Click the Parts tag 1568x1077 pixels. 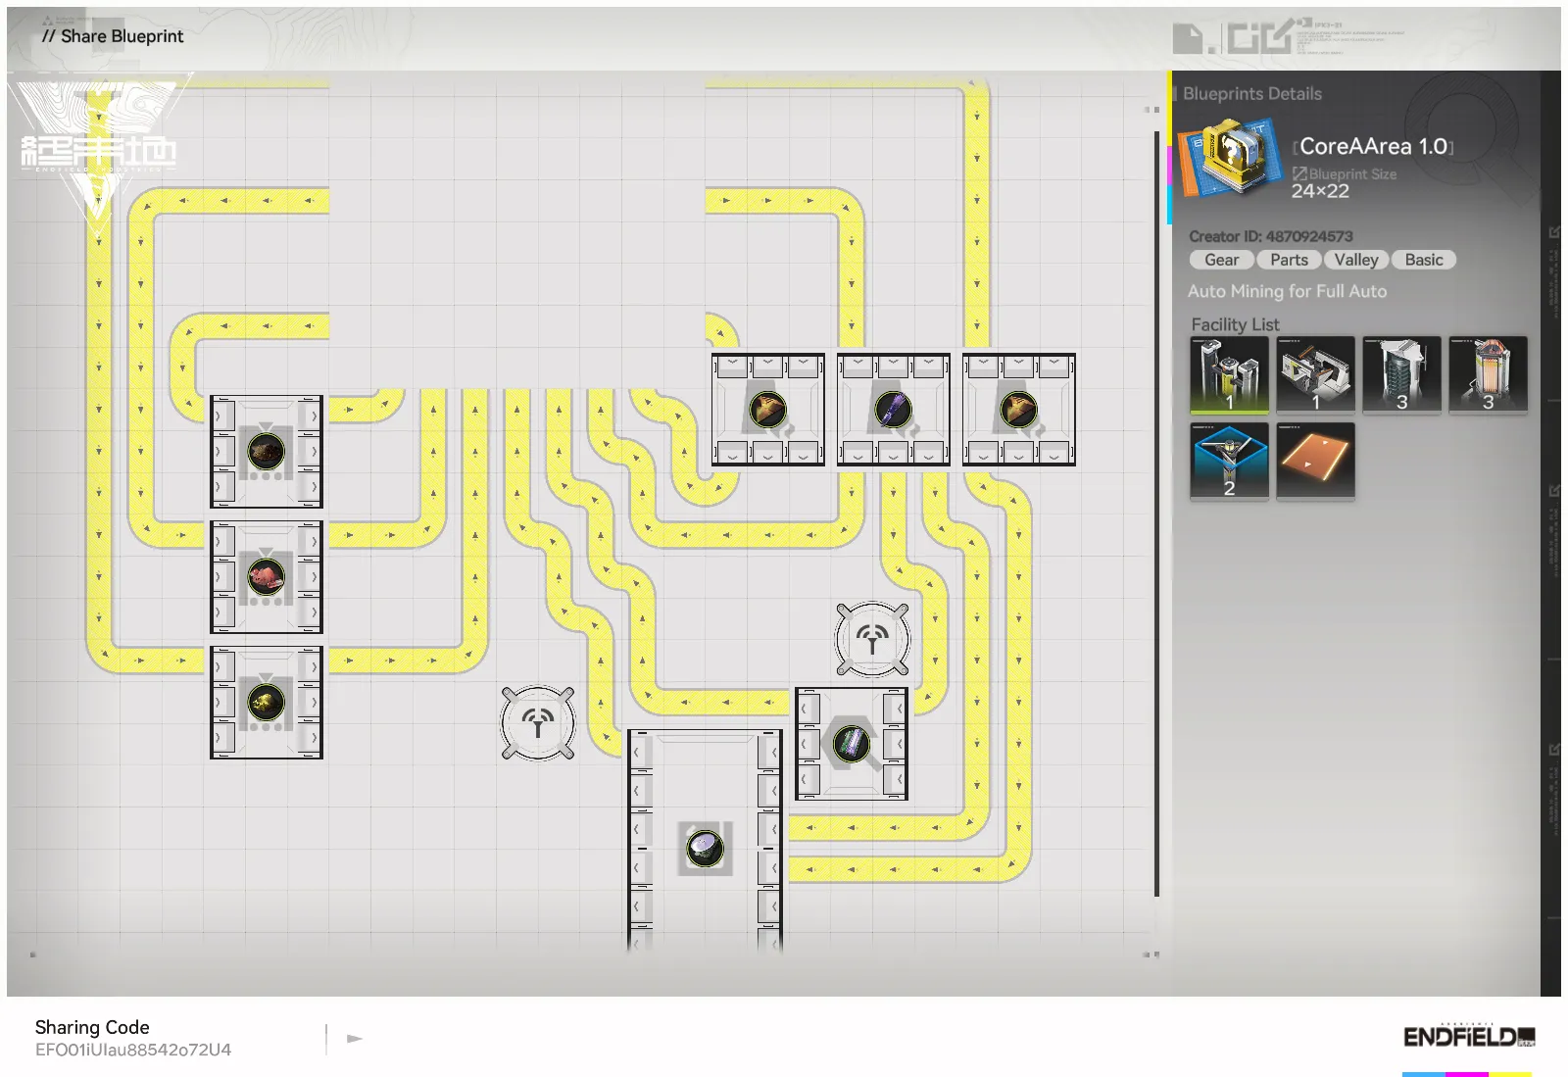(1289, 260)
